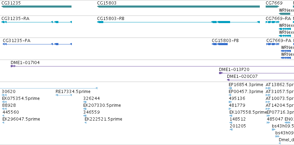294x145 pixels.
Task: Select the CG15803-RB transcript track
Action: coord(178,22)
